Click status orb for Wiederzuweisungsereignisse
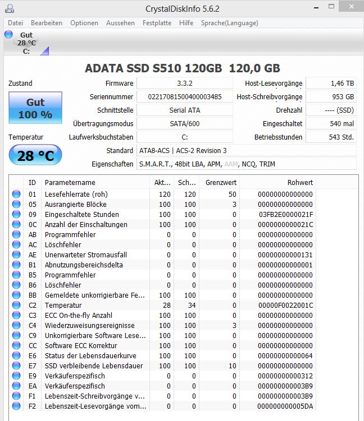The image size is (364, 421). pyautogui.click(x=16, y=325)
